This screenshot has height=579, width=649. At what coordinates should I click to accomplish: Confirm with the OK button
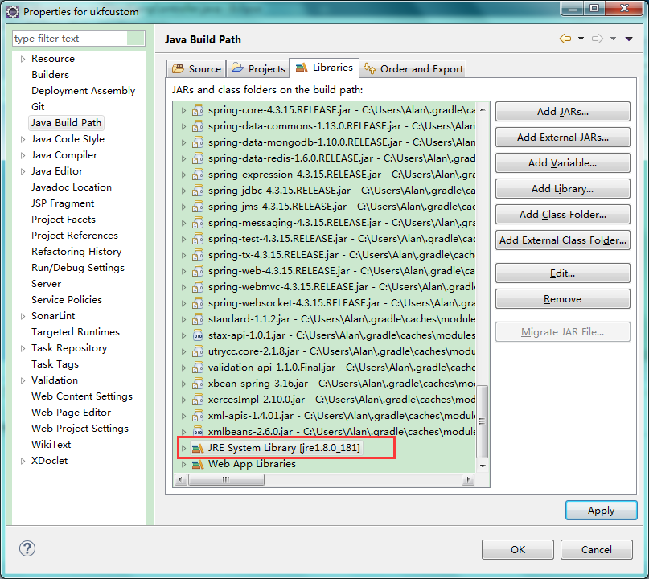point(517,549)
